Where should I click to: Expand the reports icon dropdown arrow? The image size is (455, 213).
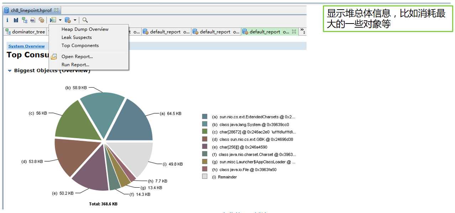[x=60, y=20]
